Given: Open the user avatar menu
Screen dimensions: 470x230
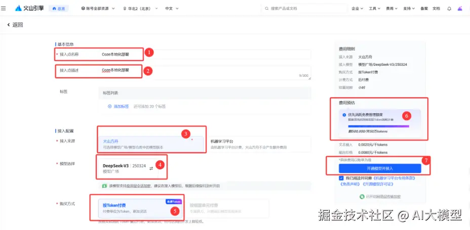Looking at the screenshot, I should click(x=460, y=9).
